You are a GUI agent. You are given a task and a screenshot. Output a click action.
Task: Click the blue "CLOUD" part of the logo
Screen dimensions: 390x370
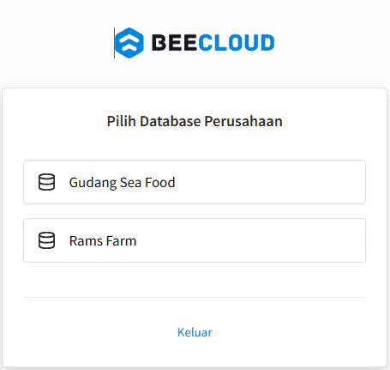point(237,43)
